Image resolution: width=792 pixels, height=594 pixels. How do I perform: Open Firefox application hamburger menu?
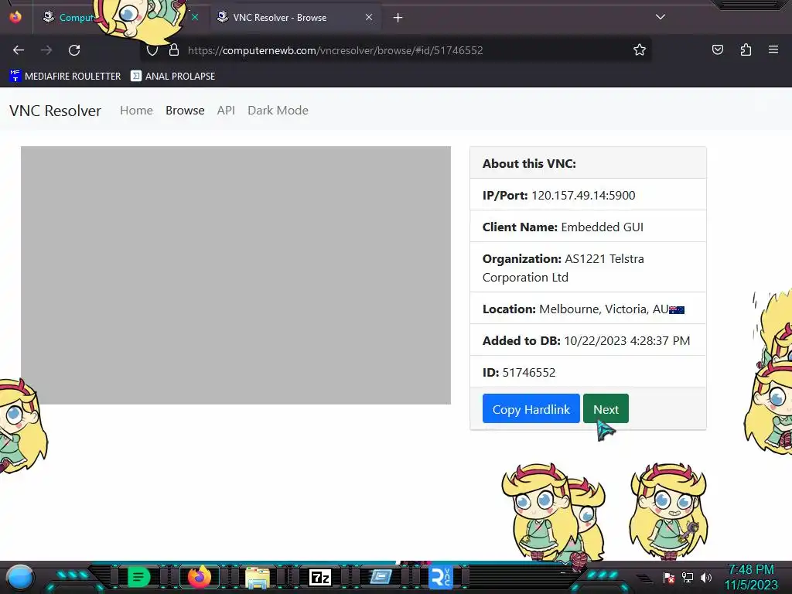[x=773, y=49]
